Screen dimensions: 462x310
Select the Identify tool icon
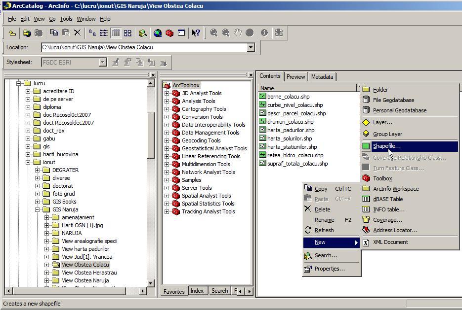tap(264, 33)
